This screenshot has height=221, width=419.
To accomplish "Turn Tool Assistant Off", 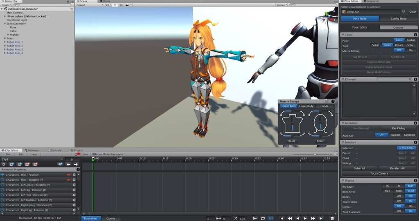I will (399, 211).
